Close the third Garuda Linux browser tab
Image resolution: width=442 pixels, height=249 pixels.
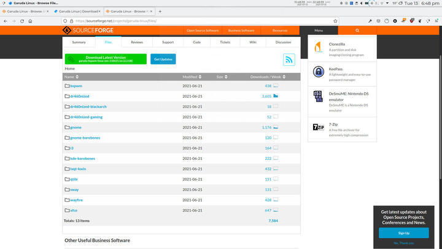[151, 11]
